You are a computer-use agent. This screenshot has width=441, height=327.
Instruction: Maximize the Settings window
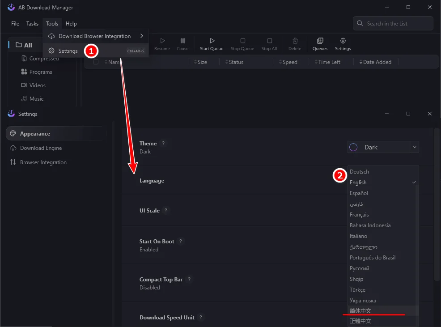[408, 114]
